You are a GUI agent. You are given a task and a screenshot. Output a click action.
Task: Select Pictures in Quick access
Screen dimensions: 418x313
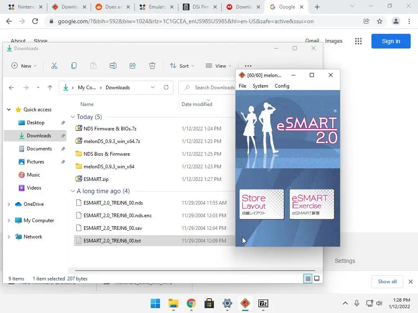pyautogui.click(x=35, y=162)
